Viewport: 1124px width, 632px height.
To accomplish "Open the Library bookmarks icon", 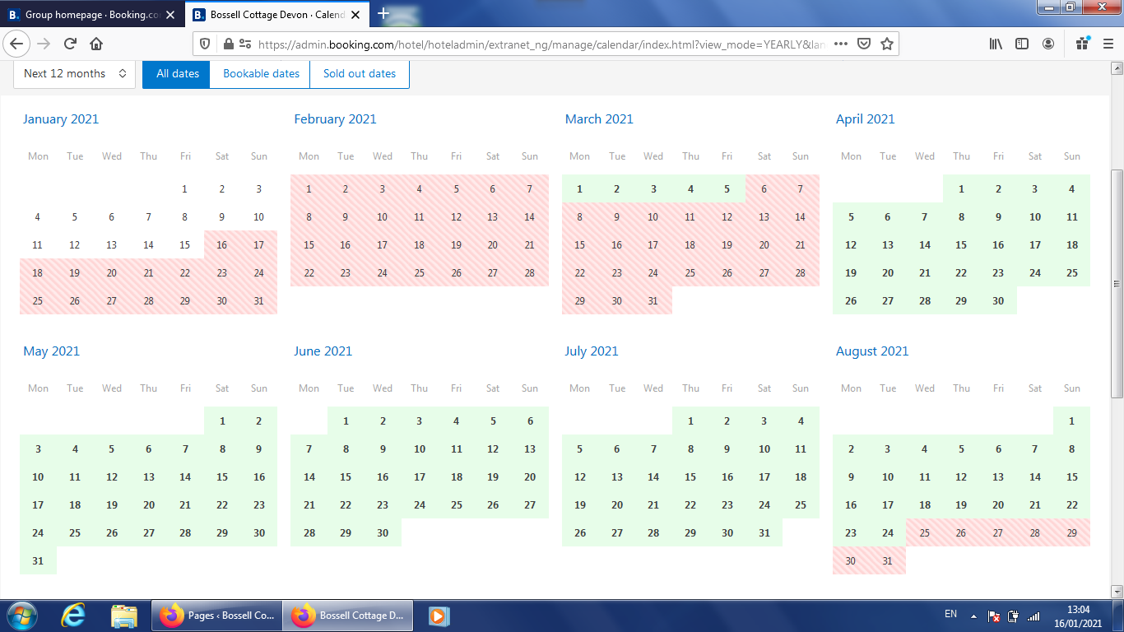I will (996, 44).
